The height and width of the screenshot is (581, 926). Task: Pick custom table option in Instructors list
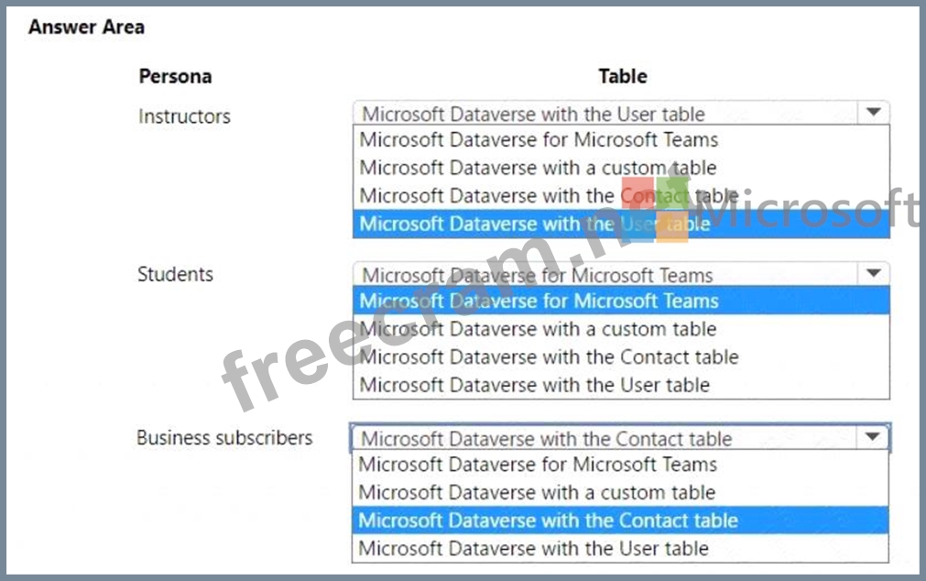click(538, 168)
